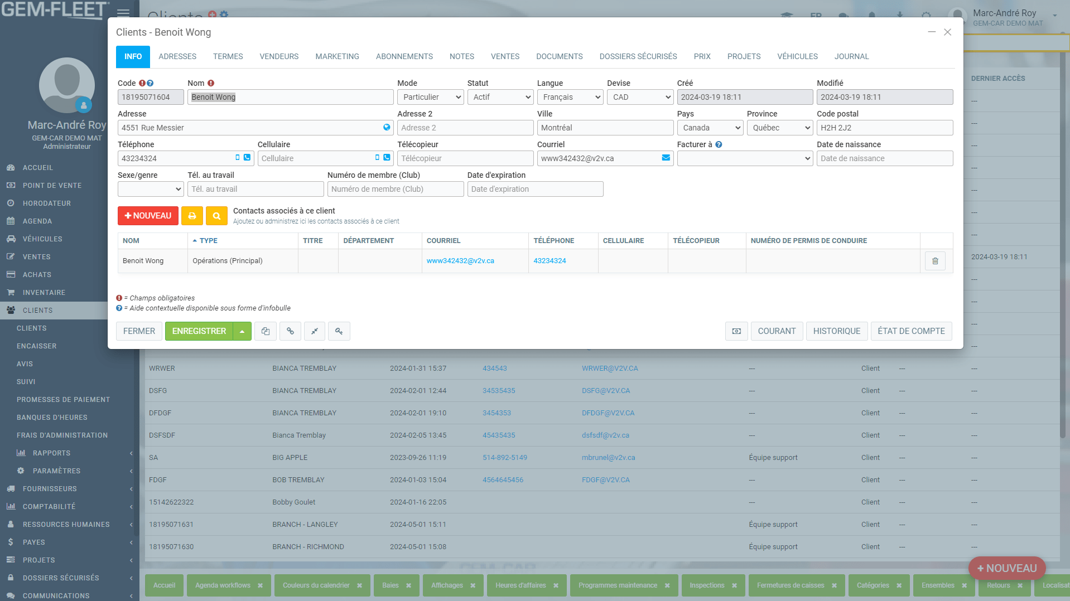The height and width of the screenshot is (601, 1070).
Task: Search contacts using yellow magnifier icon
Action: pyautogui.click(x=216, y=216)
